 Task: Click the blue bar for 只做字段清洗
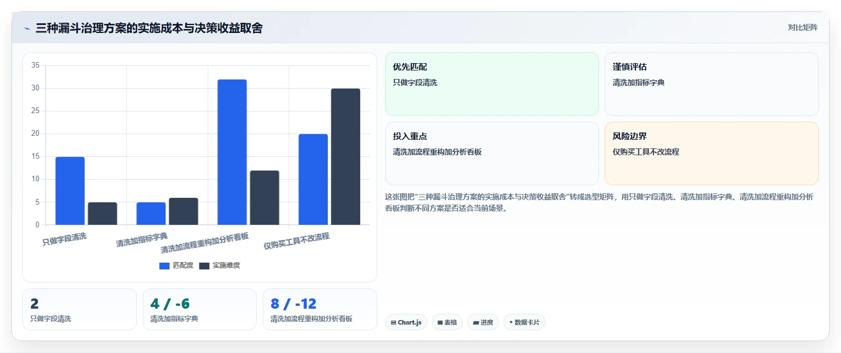tap(70, 190)
